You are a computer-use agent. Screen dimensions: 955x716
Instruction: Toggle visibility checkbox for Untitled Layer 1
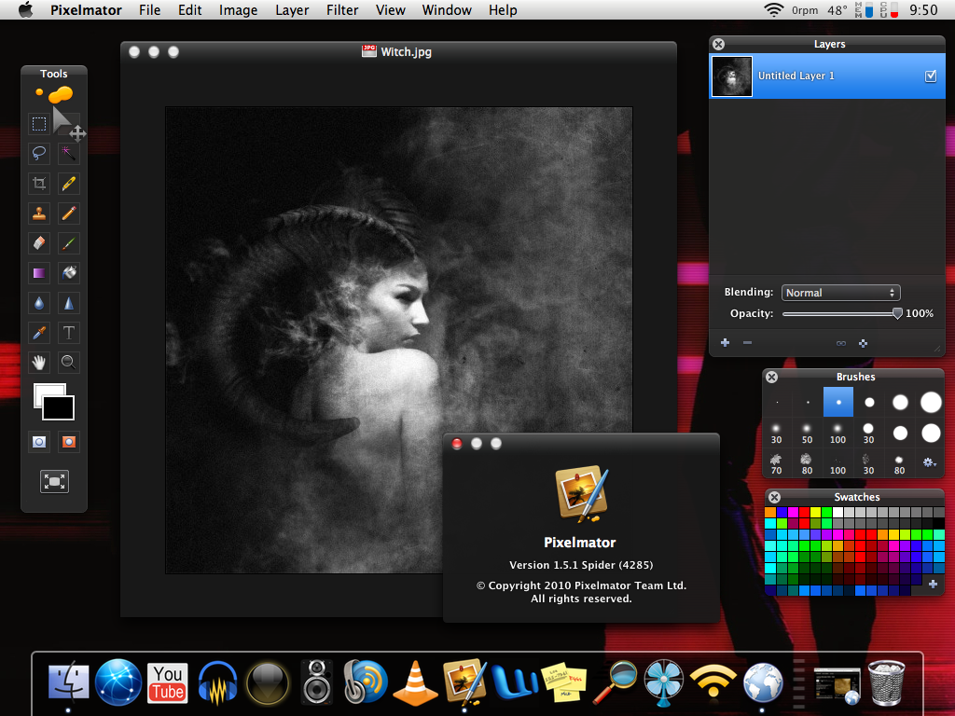930,76
